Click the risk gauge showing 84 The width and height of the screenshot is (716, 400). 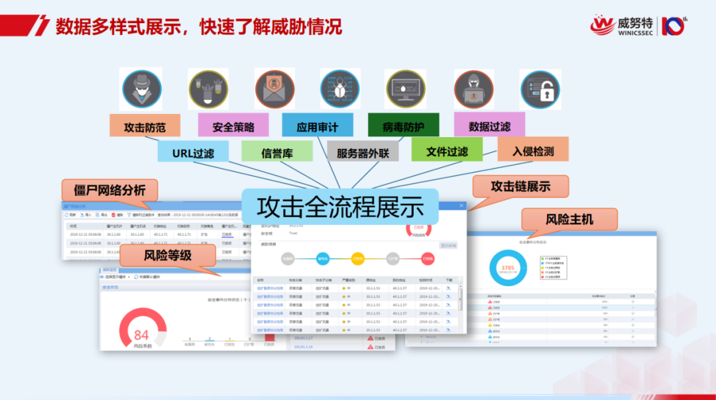(x=143, y=329)
